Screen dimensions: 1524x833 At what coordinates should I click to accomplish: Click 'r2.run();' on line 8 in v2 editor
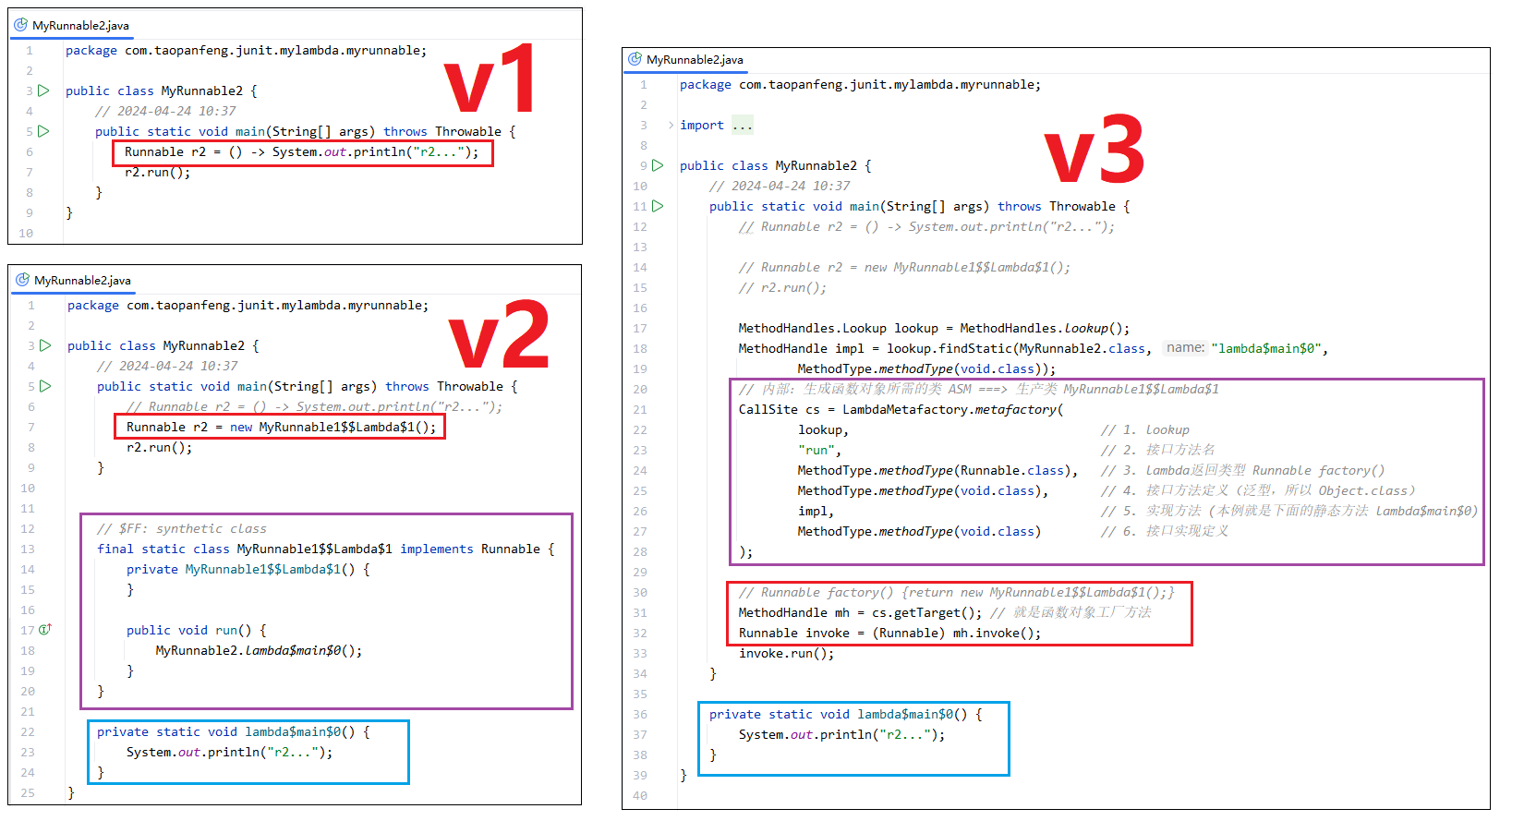pyautogui.click(x=160, y=448)
